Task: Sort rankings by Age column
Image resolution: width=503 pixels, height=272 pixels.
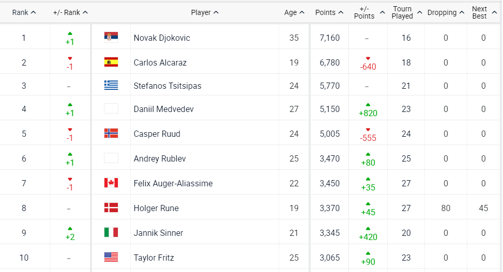Action: 294,12
